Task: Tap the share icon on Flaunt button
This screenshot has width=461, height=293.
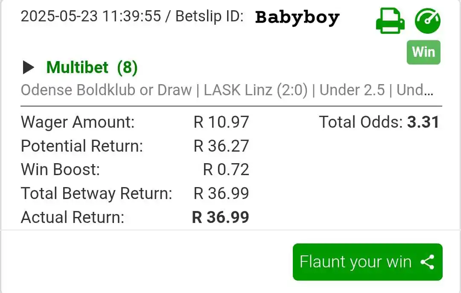Action: (427, 262)
